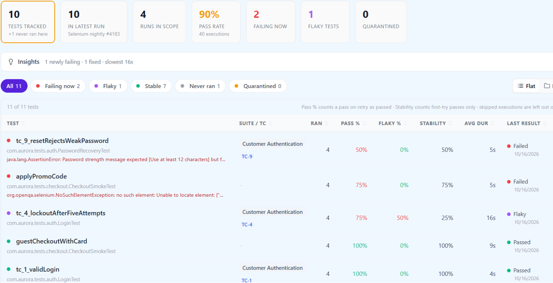Sort by FLAKY % column arrows
This screenshot has height=283, width=553.
tap(405, 124)
